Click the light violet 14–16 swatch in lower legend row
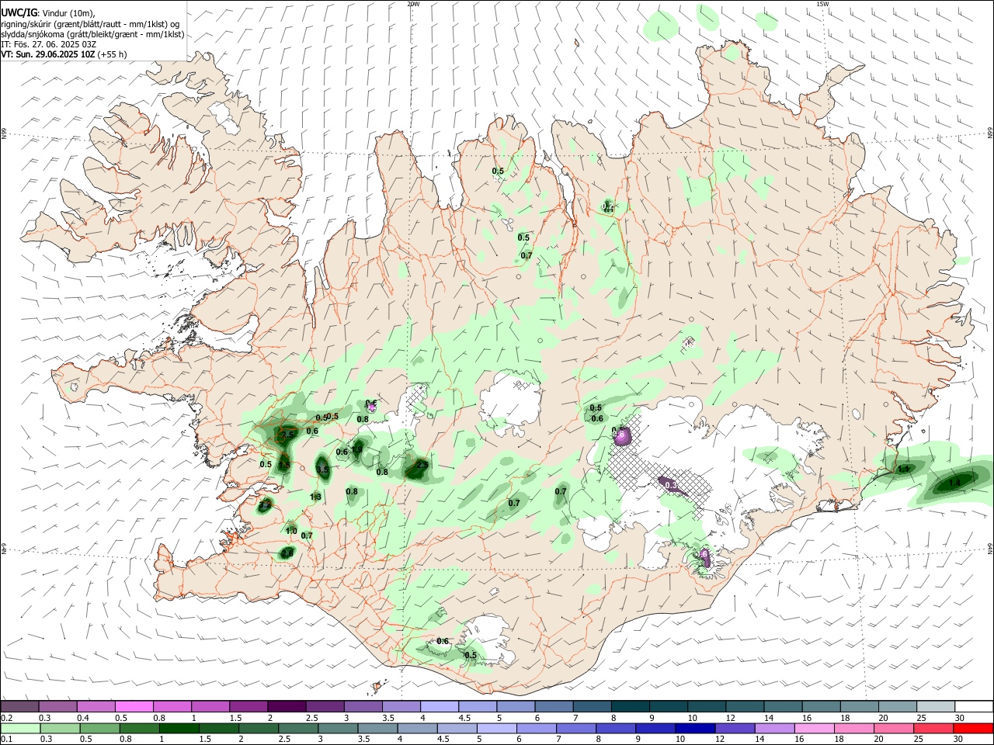994x745 pixels. tap(774, 729)
